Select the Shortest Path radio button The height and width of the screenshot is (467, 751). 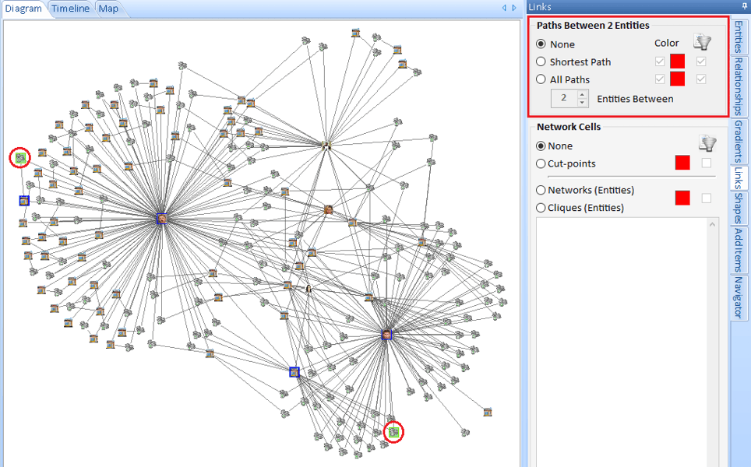click(541, 61)
